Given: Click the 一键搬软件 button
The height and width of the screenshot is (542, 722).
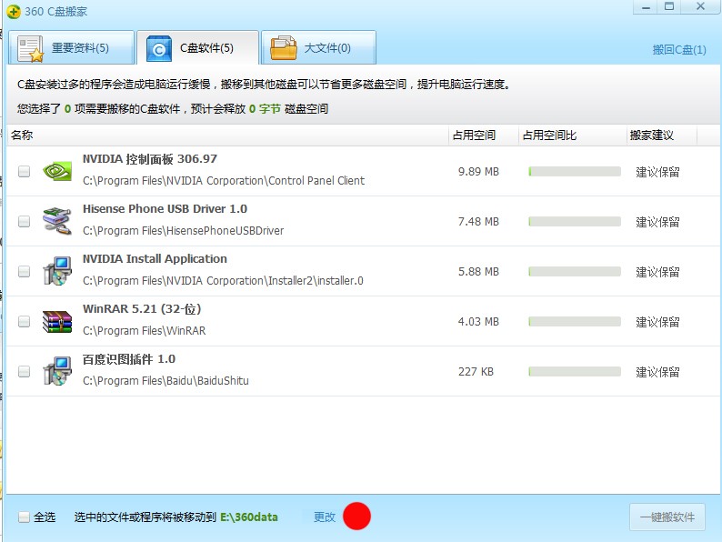Looking at the screenshot, I should tap(667, 517).
